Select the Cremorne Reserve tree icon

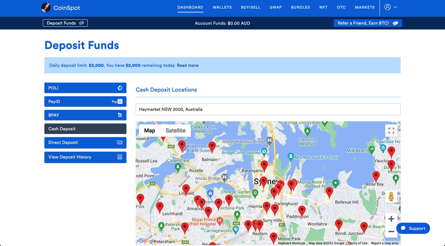pyautogui.click(x=307, y=131)
